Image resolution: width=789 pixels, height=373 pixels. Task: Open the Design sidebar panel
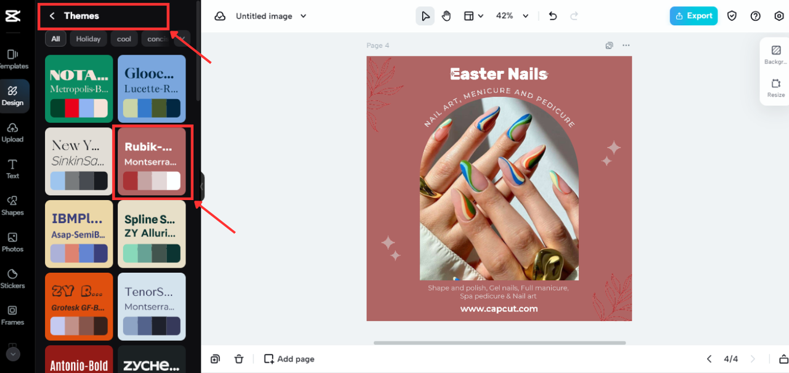click(12, 96)
